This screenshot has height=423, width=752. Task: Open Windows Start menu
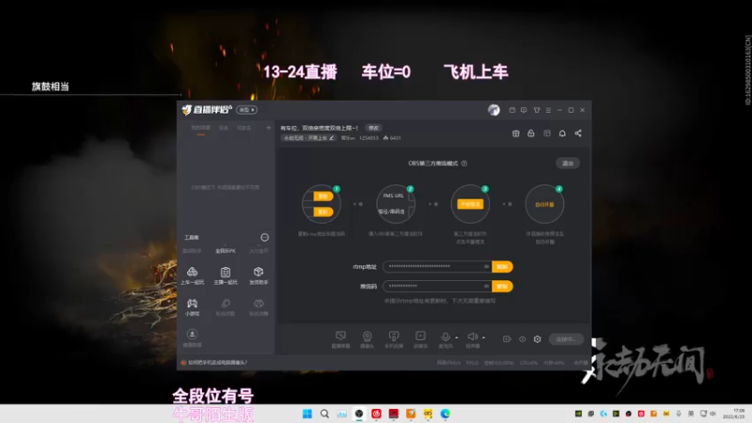(x=307, y=414)
